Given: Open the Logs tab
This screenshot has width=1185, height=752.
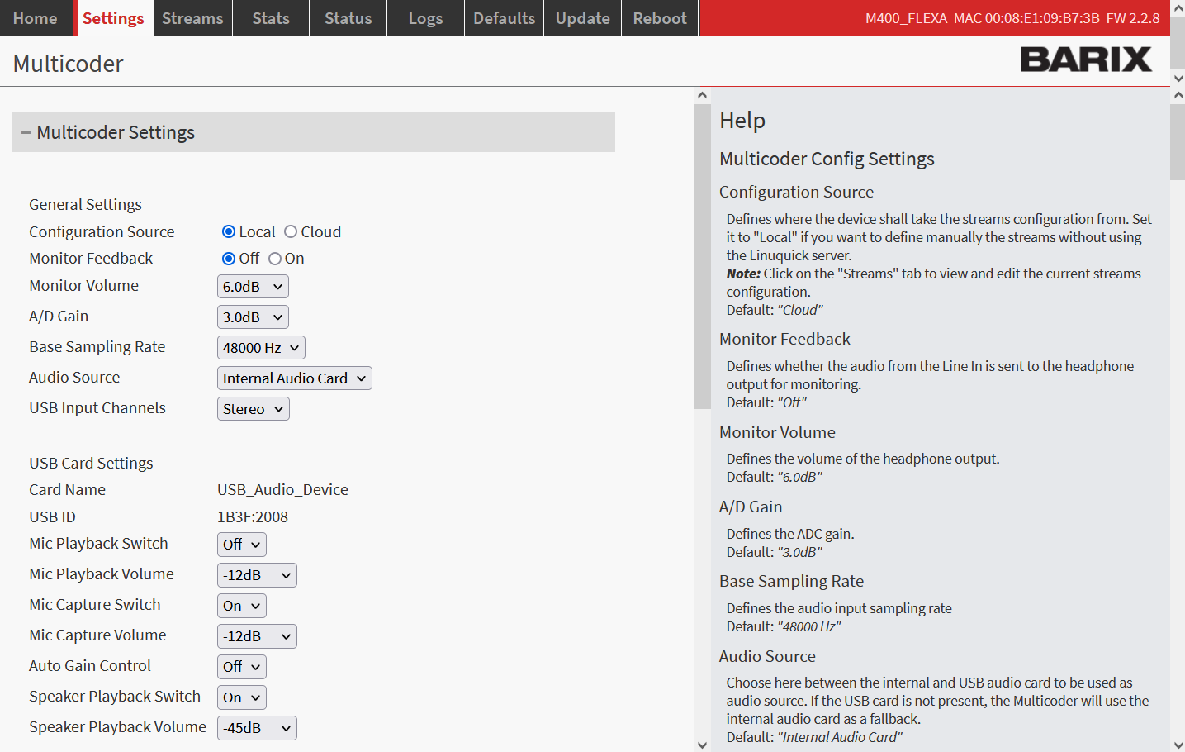Looking at the screenshot, I should pos(425,18).
